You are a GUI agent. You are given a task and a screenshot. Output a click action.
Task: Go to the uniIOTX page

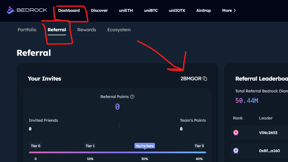point(177,10)
